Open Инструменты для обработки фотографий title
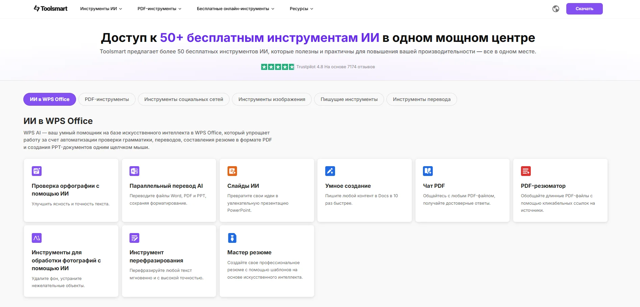The image size is (640, 307). point(66,260)
